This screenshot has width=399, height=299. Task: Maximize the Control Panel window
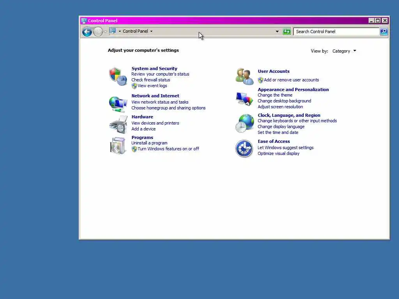point(378,21)
